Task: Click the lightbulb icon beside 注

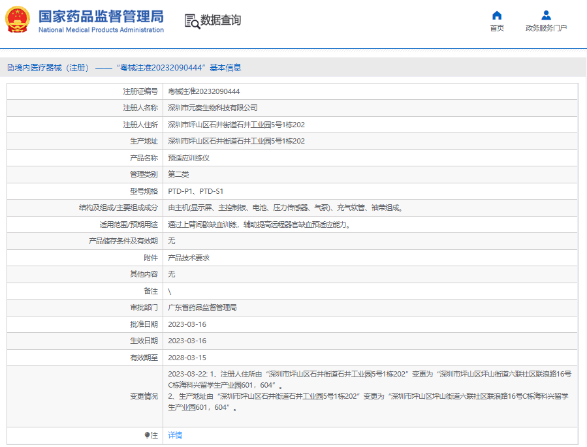Action: [x=147, y=435]
